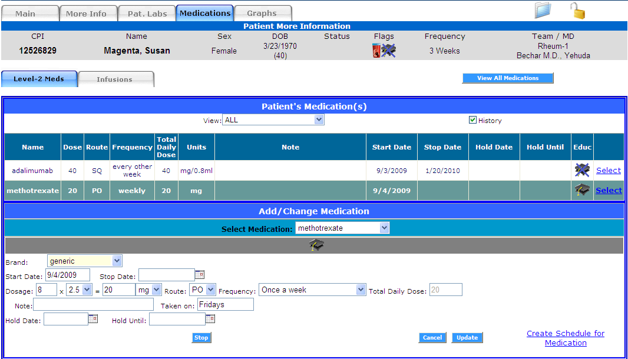Click the Stop button
The image size is (628, 359).
[201, 337]
